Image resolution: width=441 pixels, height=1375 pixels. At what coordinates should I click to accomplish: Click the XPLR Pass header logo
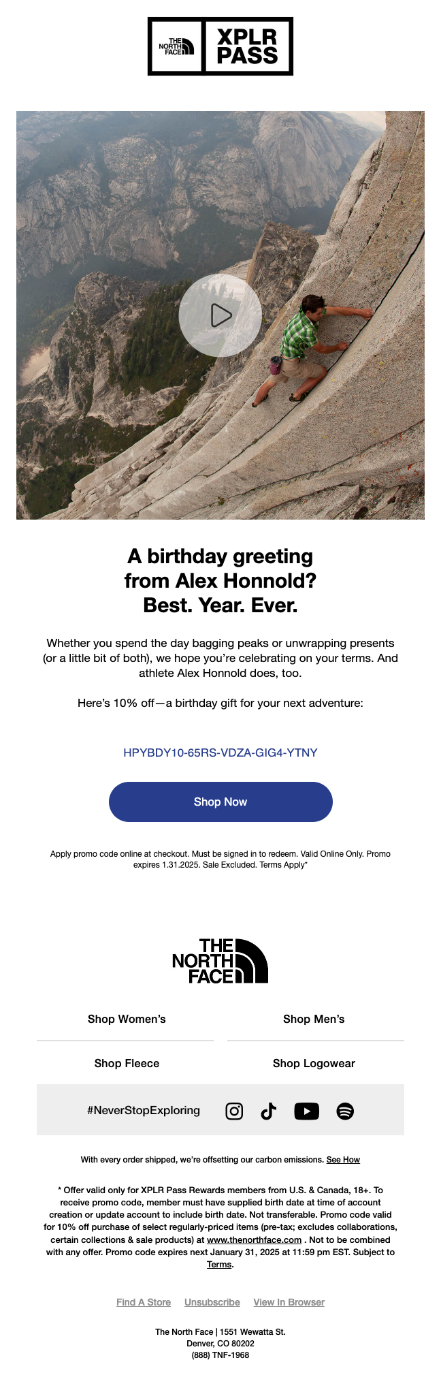pyautogui.click(x=220, y=46)
